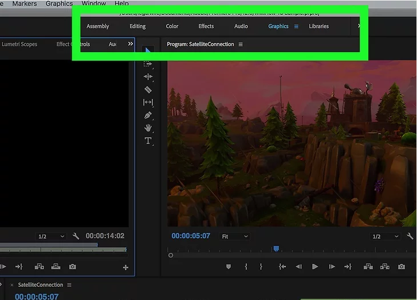This screenshot has width=417, height=300.
Task: Click Source monitor duration 00:00:14:02
Action: click(105, 236)
